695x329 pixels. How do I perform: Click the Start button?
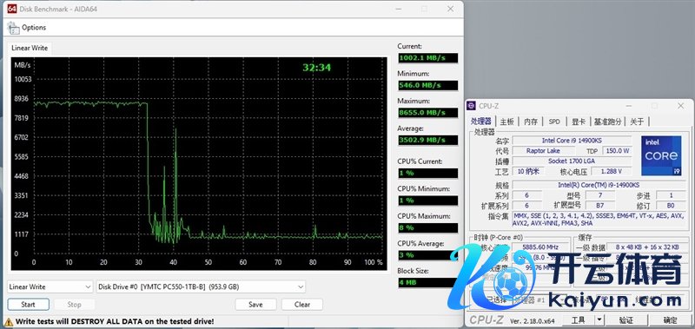pyautogui.click(x=29, y=305)
